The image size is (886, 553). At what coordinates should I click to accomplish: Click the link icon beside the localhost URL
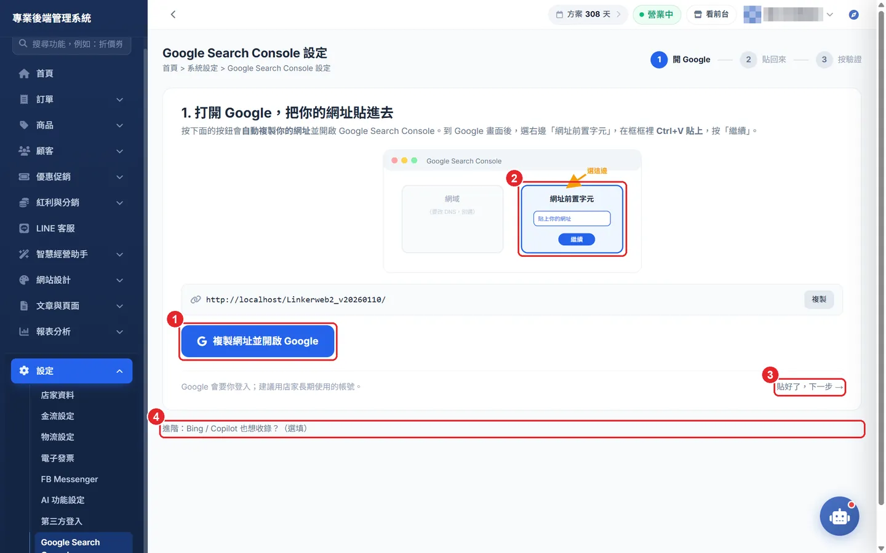click(196, 300)
